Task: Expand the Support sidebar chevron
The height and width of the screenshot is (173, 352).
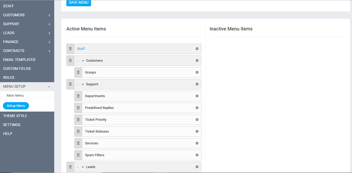Action: pos(49,24)
